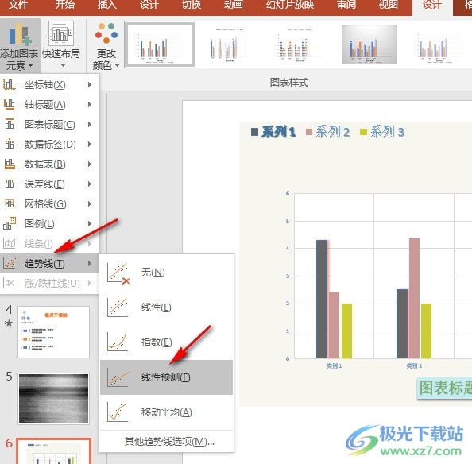
Task: Switch to the 幻灯片放映 (Slide Show) tab
Action: pyautogui.click(x=289, y=5)
